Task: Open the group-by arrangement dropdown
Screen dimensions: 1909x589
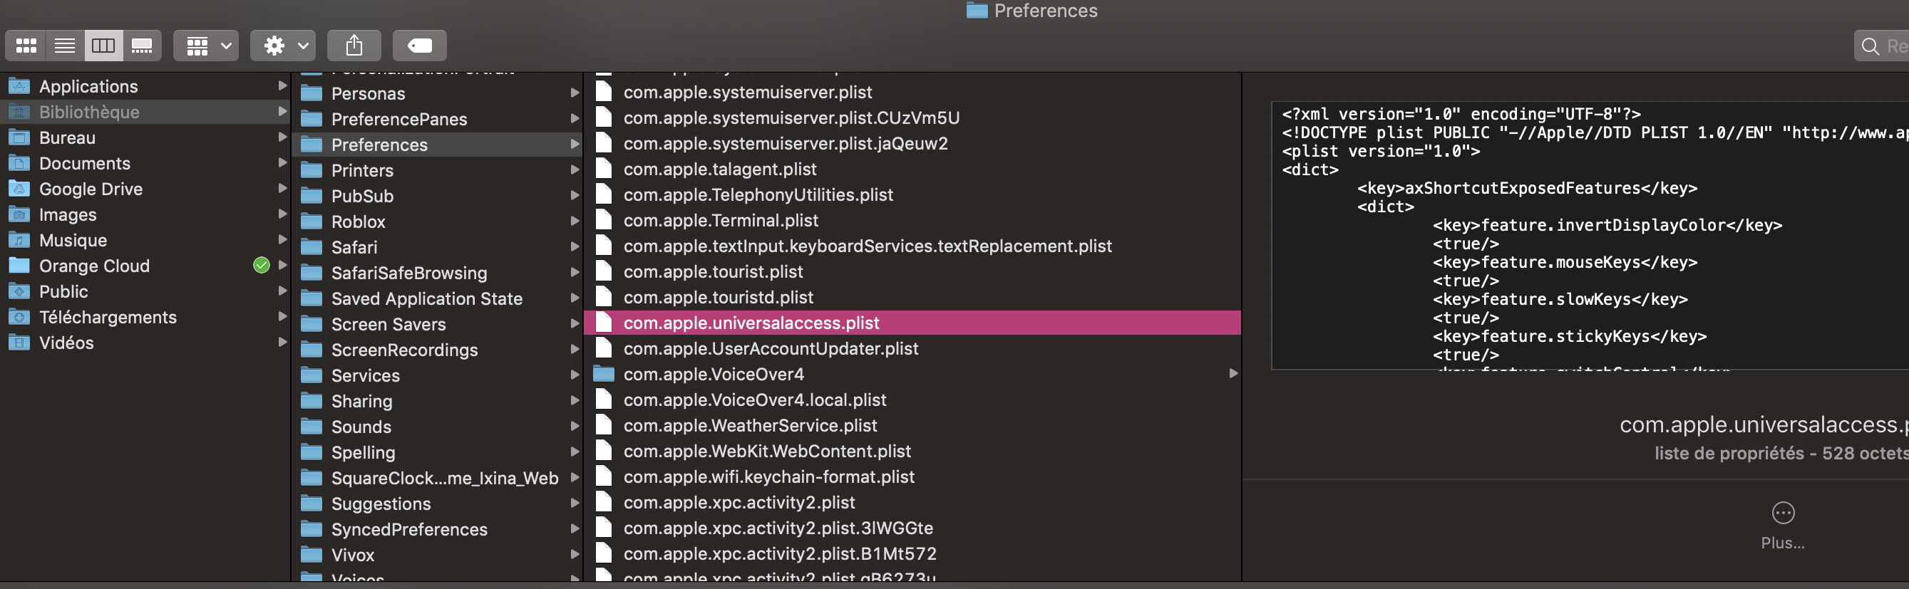Action: pyautogui.click(x=206, y=46)
